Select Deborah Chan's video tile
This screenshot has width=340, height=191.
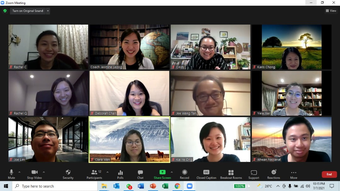(x=129, y=93)
